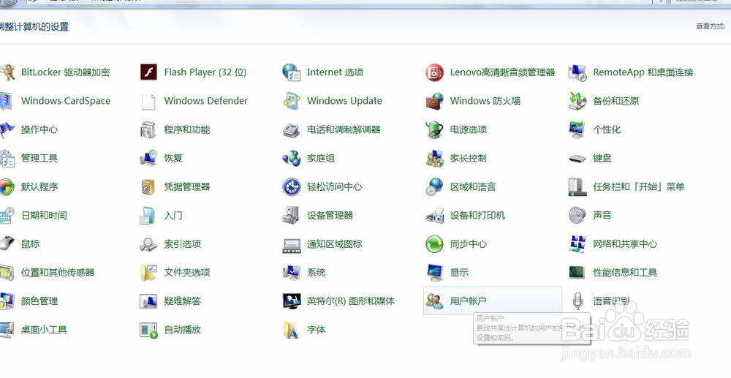Open the 设备管理器 icon

(x=292, y=216)
